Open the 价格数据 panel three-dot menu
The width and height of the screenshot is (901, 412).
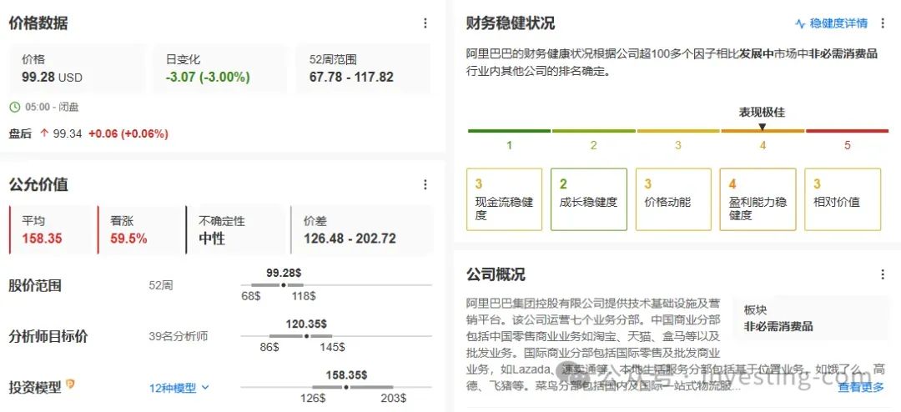[x=425, y=23]
